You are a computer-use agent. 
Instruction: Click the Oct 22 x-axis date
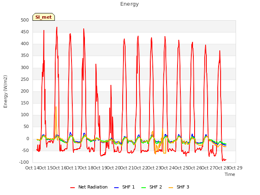pyautogui.click(x=141, y=168)
